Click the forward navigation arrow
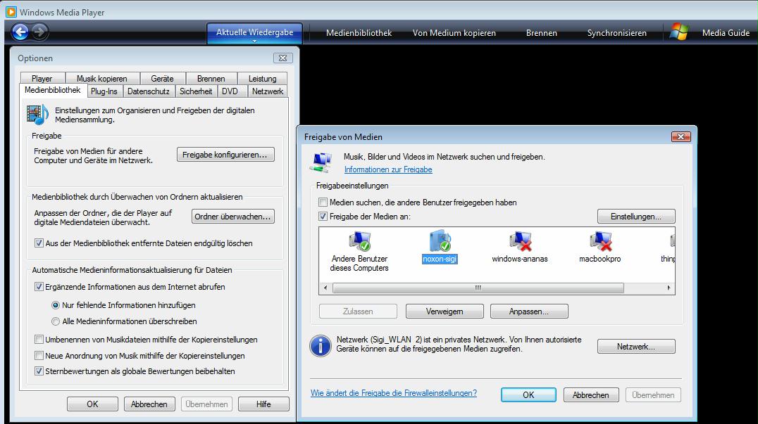The width and height of the screenshot is (758, 424). pos(39,32)
